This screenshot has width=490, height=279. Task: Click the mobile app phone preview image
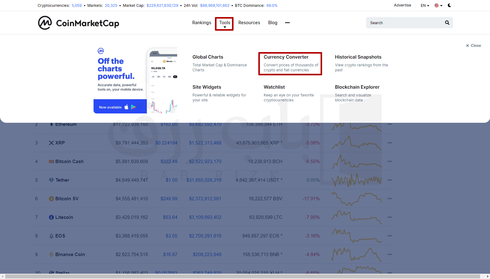[x=162, y=81]
